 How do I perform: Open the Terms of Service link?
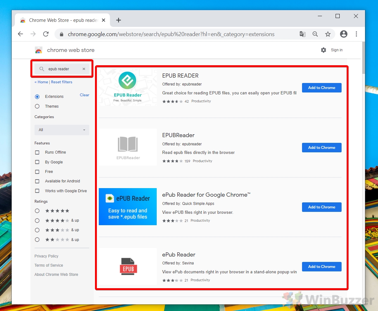tap(49, 265)
